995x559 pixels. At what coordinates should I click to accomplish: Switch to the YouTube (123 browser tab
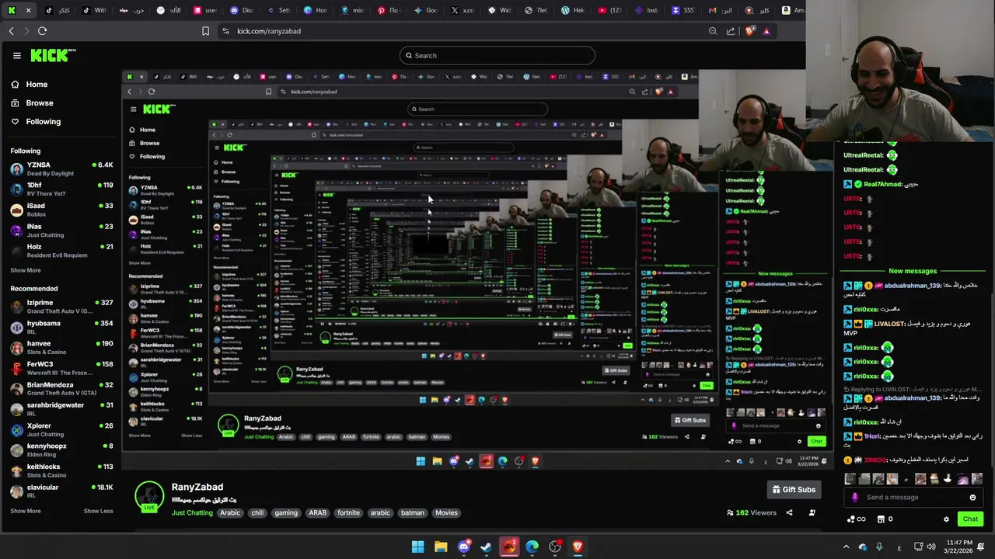coord(610,10)
